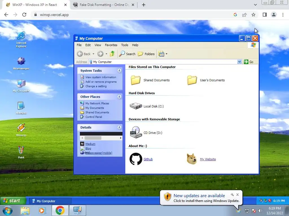Open the Tools menu
Screen dimensions: 289x216
click(x=124, y=45)
